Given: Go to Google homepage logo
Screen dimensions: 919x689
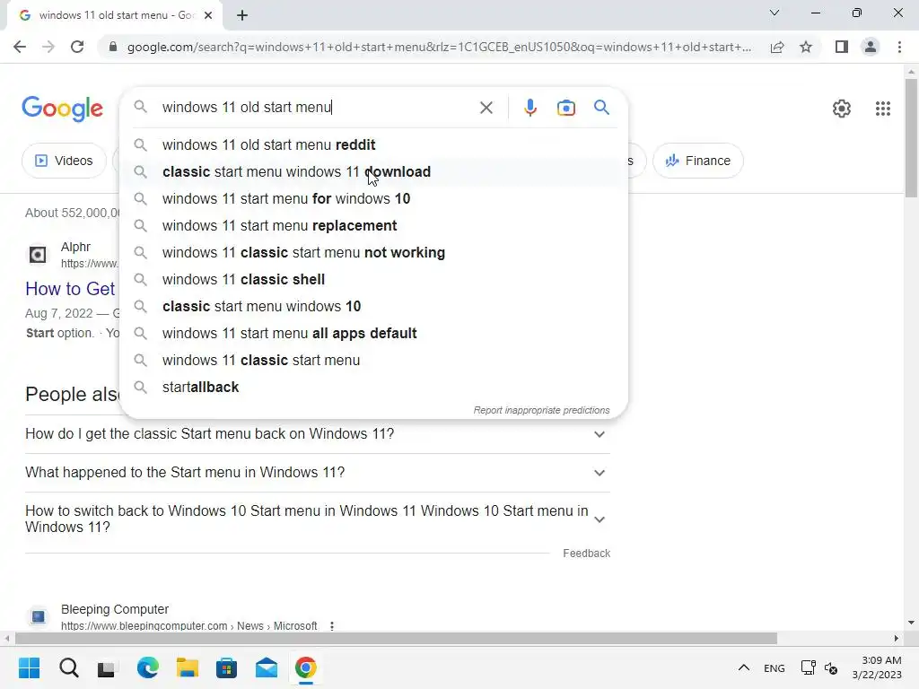Looking at the screenshot, I should [x=62, y=109].
